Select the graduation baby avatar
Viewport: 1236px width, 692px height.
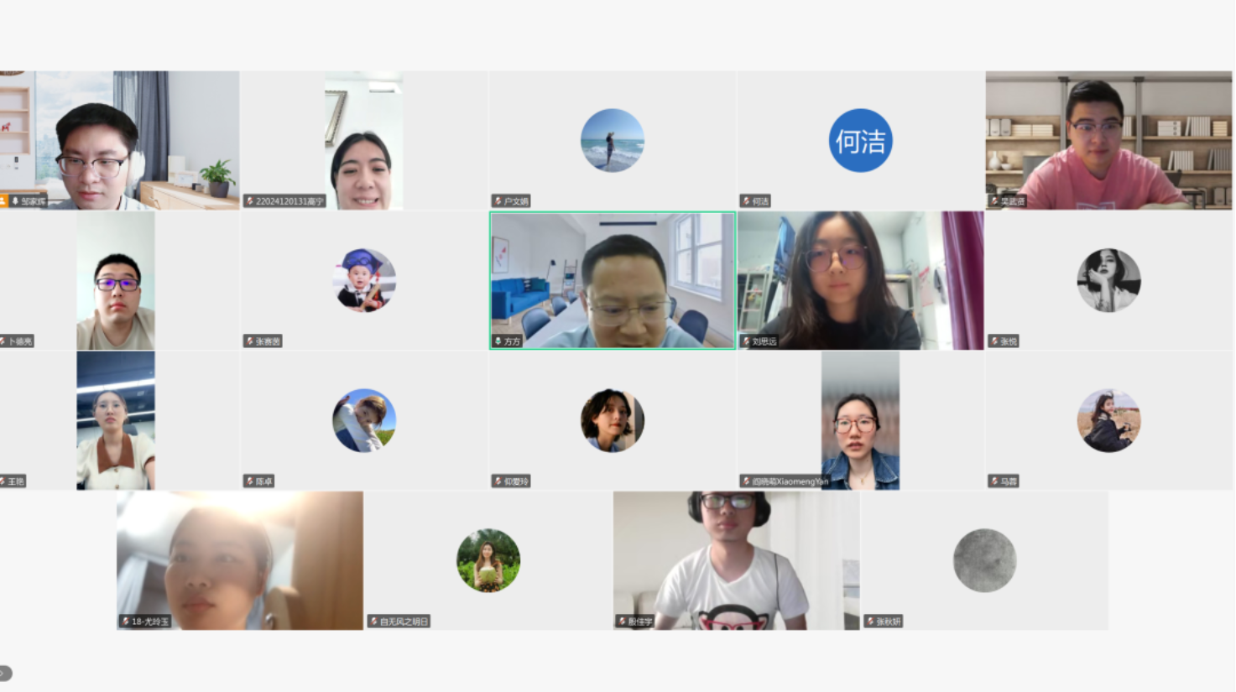coord(364,280)
